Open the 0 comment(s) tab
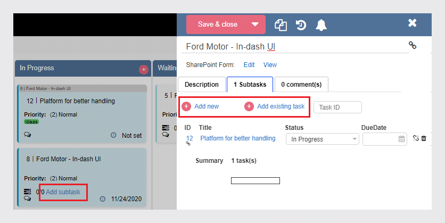This screenshot has height=223, width=445. [x=301, y=85]
